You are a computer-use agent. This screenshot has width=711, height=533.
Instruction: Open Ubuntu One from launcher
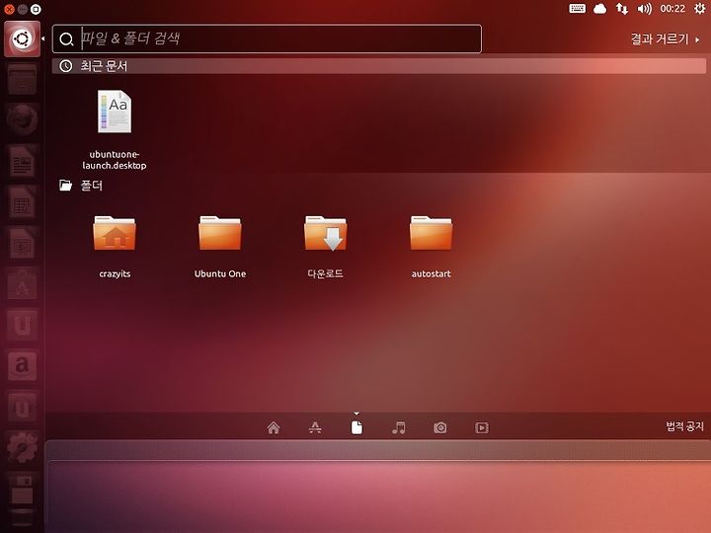coord(22,325)
